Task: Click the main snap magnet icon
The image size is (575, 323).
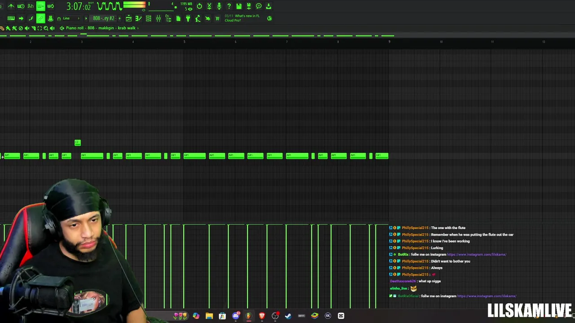Action: click(59, 18)
